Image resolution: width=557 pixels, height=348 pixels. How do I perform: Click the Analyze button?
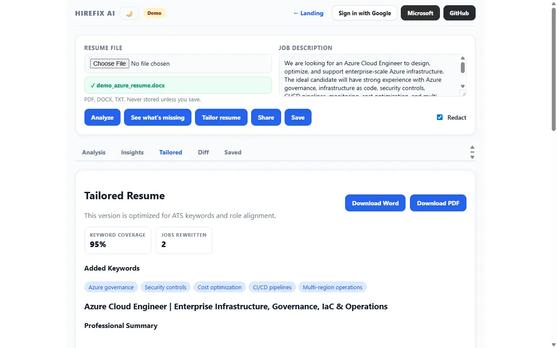click(102, 117)
